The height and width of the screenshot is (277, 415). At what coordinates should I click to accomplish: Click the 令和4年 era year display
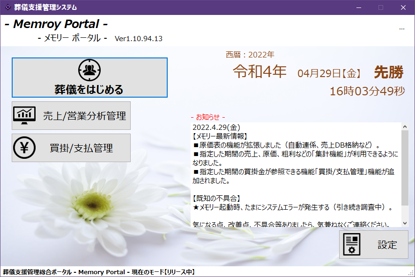tap(260, 71)
